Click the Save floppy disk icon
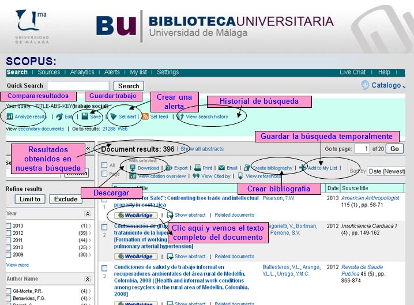The width and height of the screenshot is (414, 305). [85, 116]
